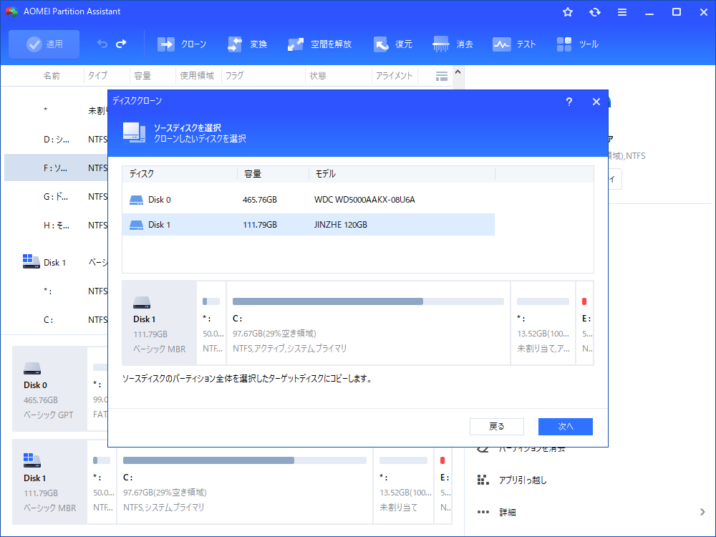
Task: Open アプリ引っ越し app mover in sidebar
Action: coord(523,480)
